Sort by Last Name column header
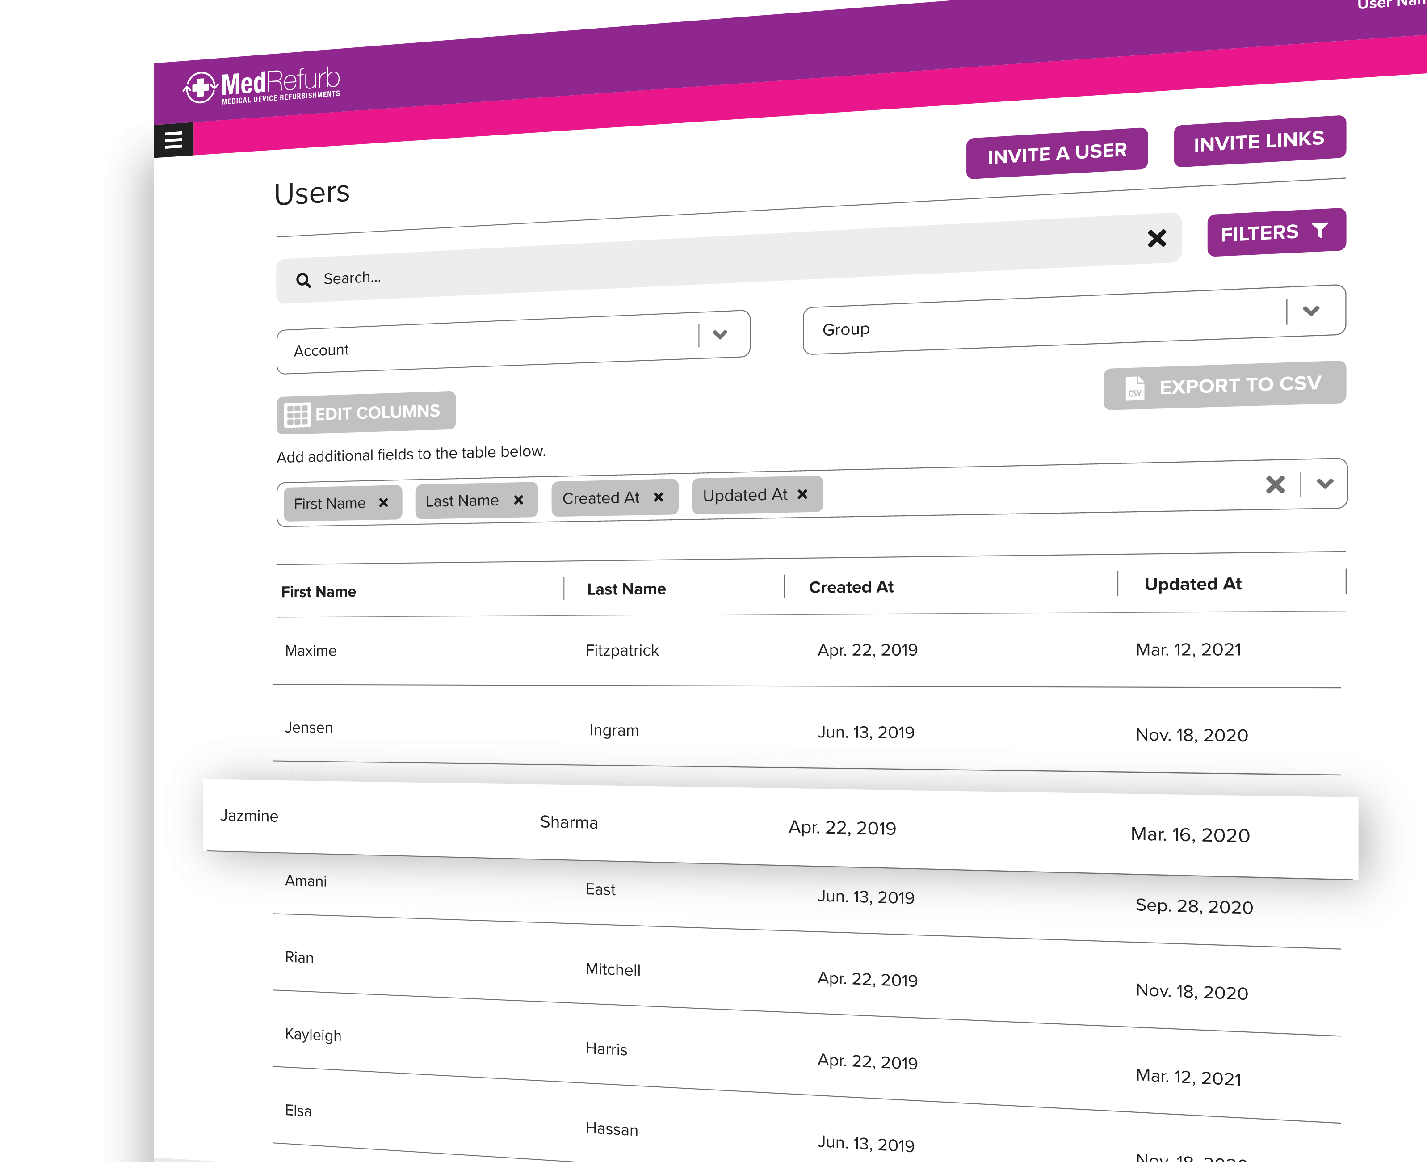The image size is (1427, 1162). pyautogui.click(x=626, y=589)
